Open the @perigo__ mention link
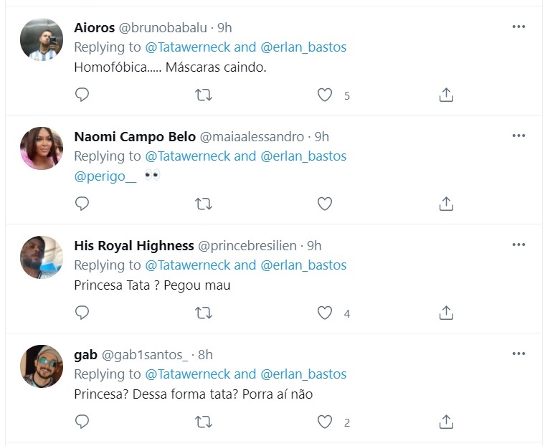550x446 pixels. coord(105,175)
